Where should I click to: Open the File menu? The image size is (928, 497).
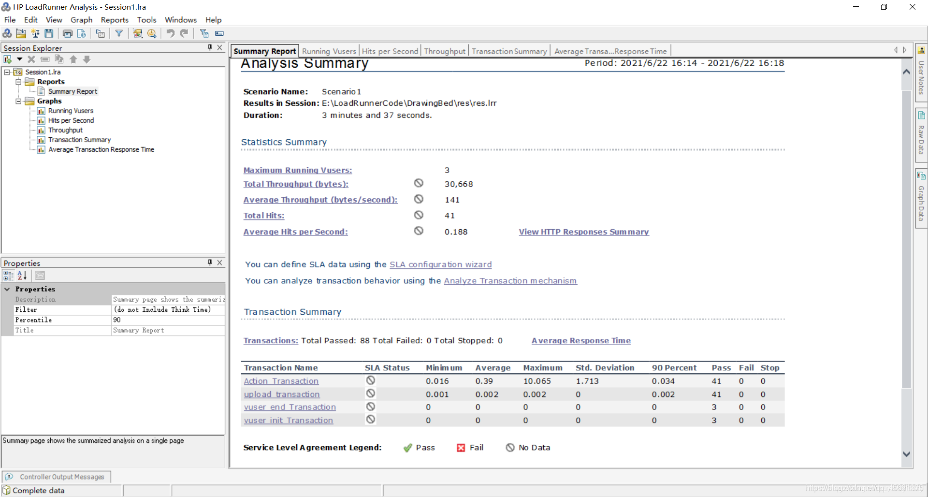coord(10,20)
